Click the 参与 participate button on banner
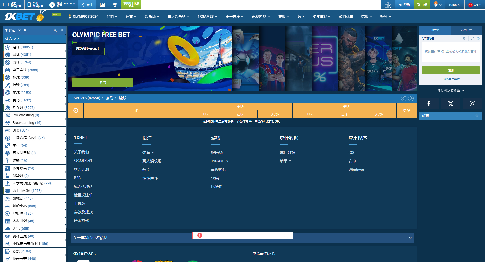This screenshot has height=262, width=485. click(x=103, y=83)
